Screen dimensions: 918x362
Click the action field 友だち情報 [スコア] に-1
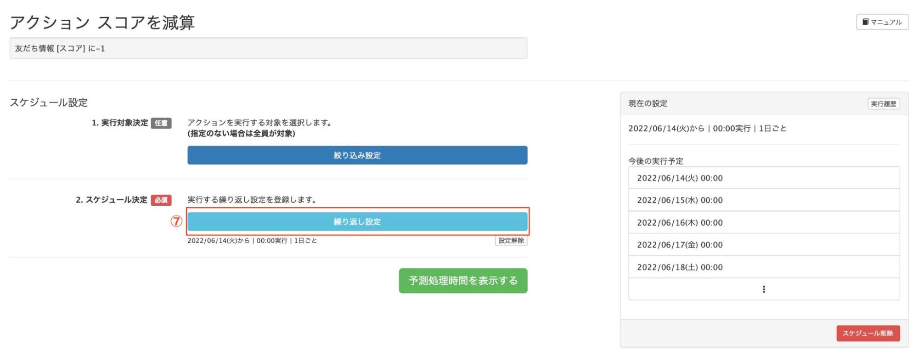[x=268, y=48]
